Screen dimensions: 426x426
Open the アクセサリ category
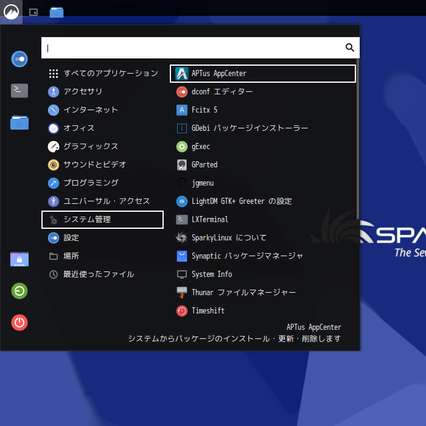click(102, 91)
